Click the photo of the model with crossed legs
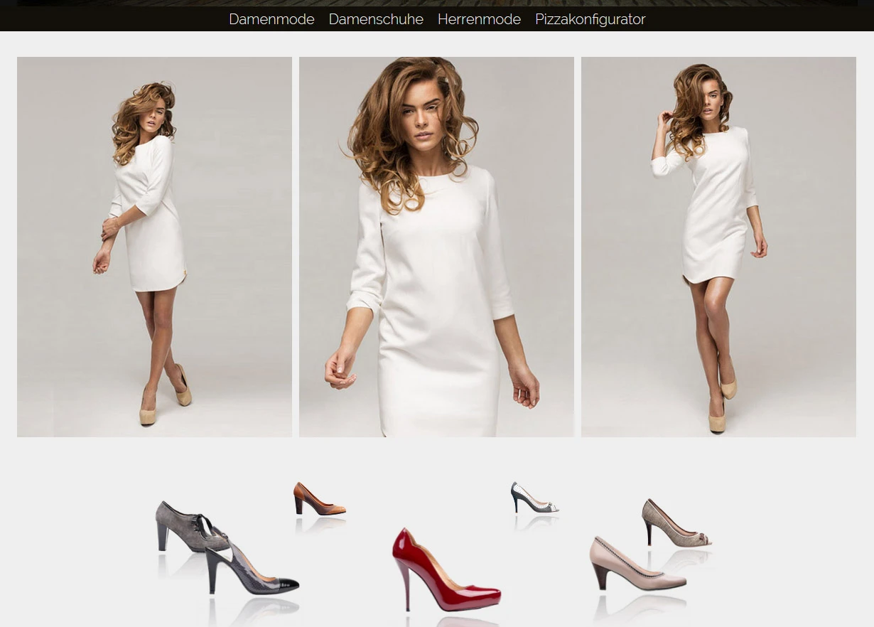874x627 pixels. pyautogui.click(x=154, y=247)
